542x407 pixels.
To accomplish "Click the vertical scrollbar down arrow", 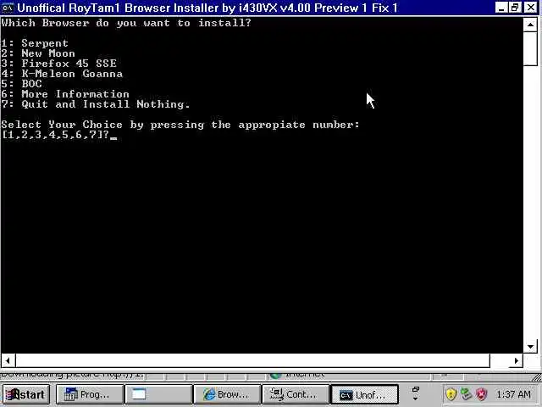I will pos(530,347).
